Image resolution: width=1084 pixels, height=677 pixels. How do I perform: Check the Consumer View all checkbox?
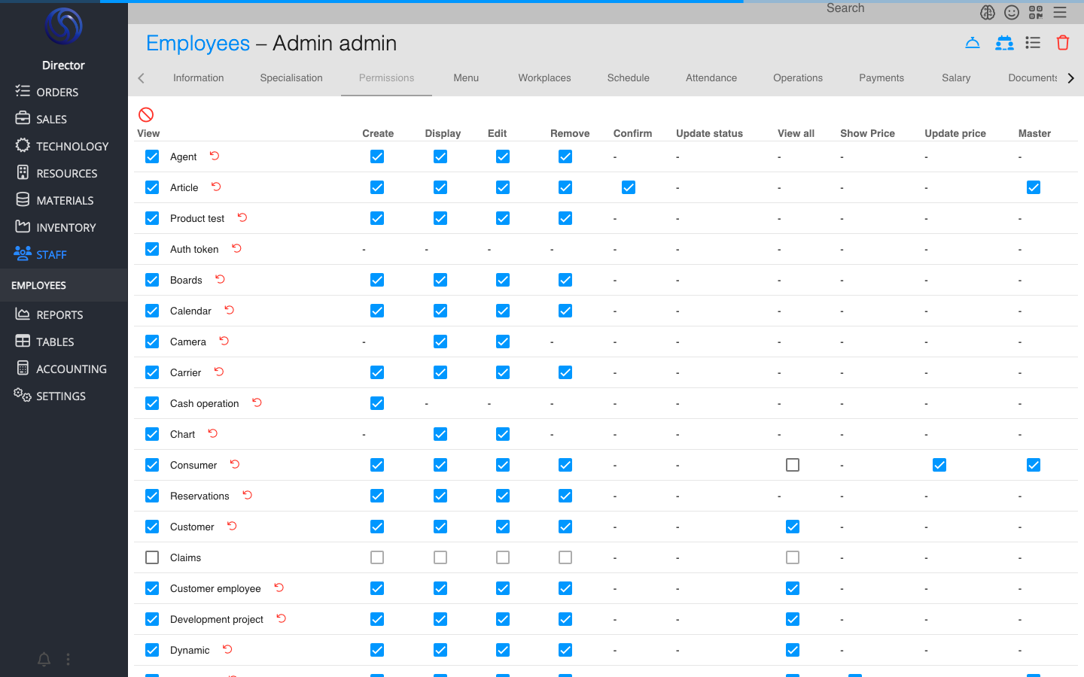(x=793, y=465)
